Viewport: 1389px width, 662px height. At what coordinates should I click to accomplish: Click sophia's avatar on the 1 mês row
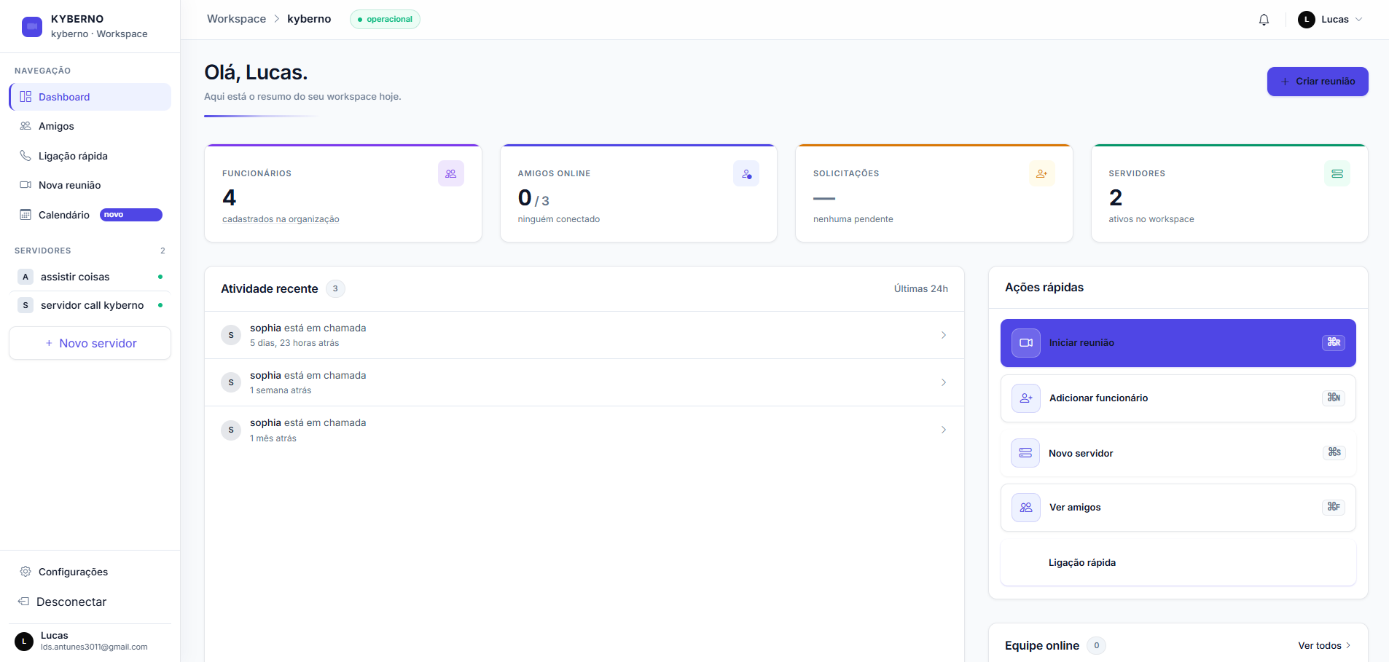[x=231, y=430]
